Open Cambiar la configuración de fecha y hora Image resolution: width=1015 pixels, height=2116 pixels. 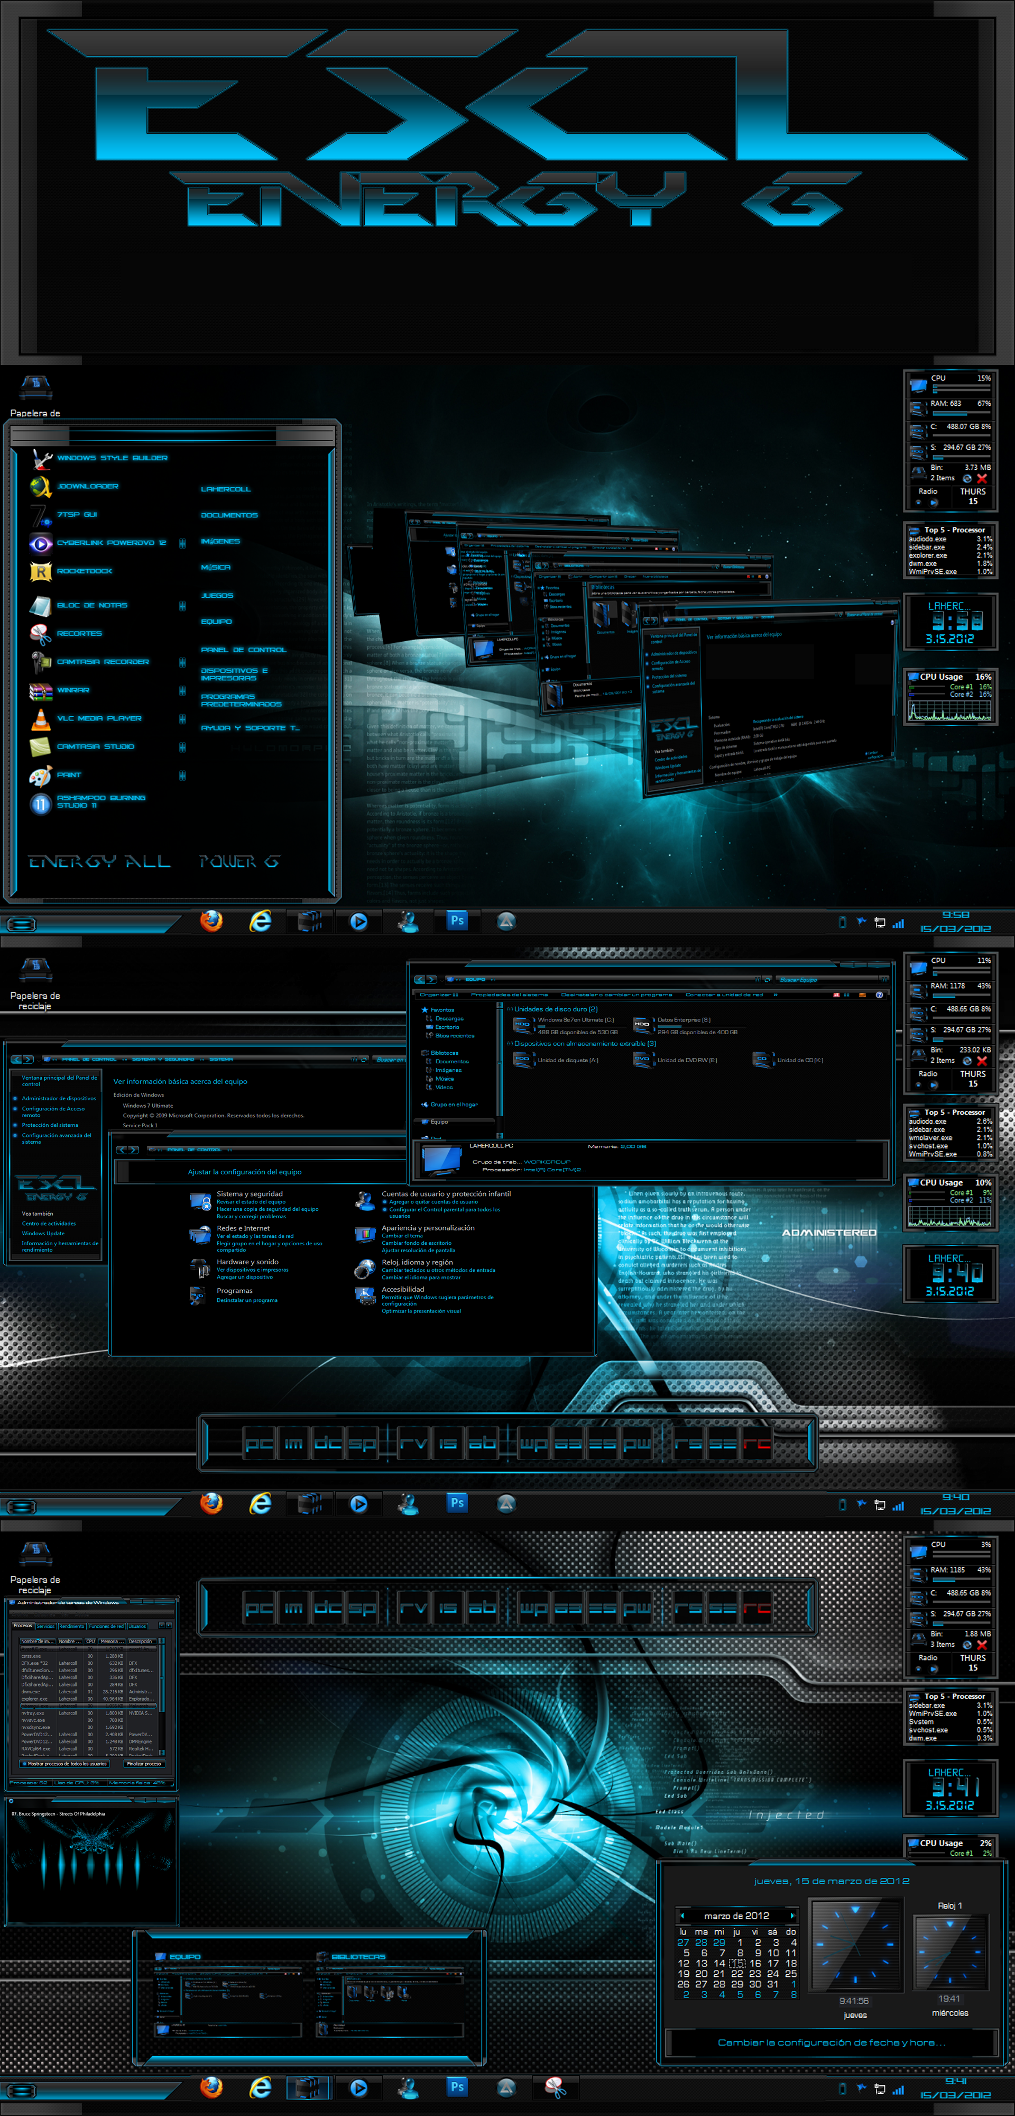point(831,2043)
